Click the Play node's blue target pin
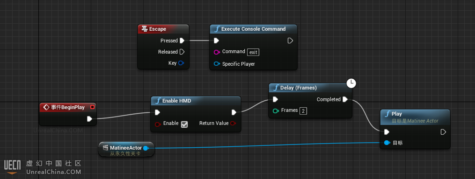 point(387,143)
